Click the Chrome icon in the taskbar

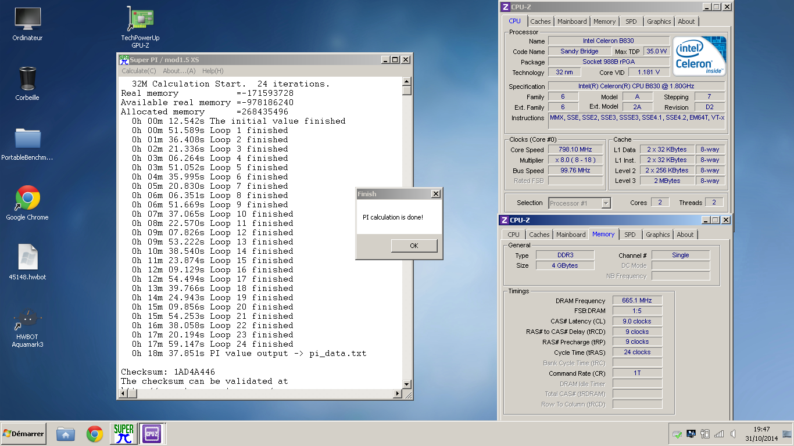[x=95, y=434]
